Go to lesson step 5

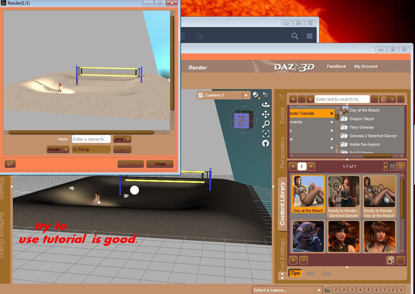tap(368, 290)
